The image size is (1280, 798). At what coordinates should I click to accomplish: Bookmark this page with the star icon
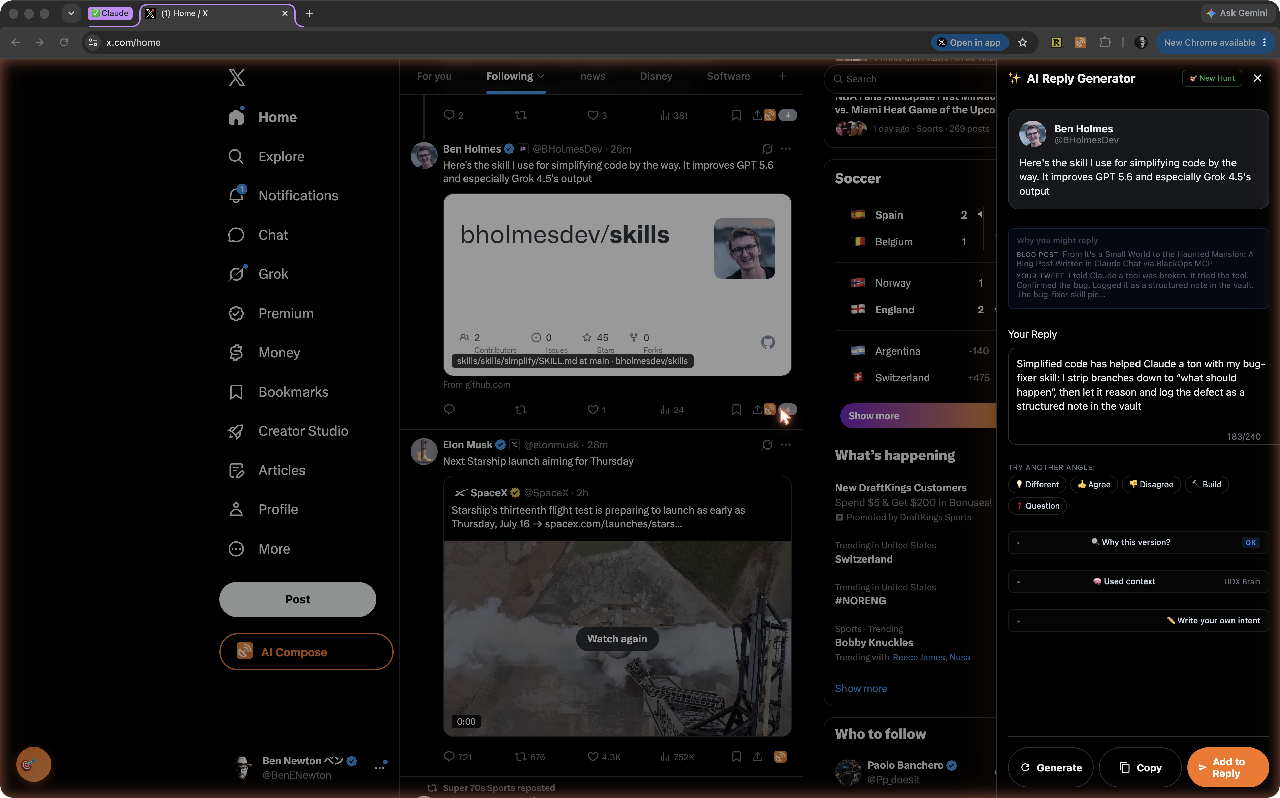tap(1022, 43)
